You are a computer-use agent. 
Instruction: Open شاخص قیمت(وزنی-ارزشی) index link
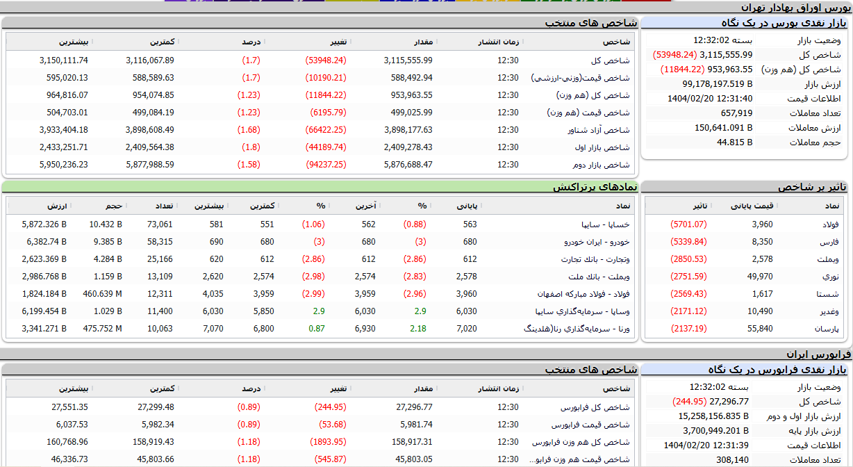pos(580,78)
